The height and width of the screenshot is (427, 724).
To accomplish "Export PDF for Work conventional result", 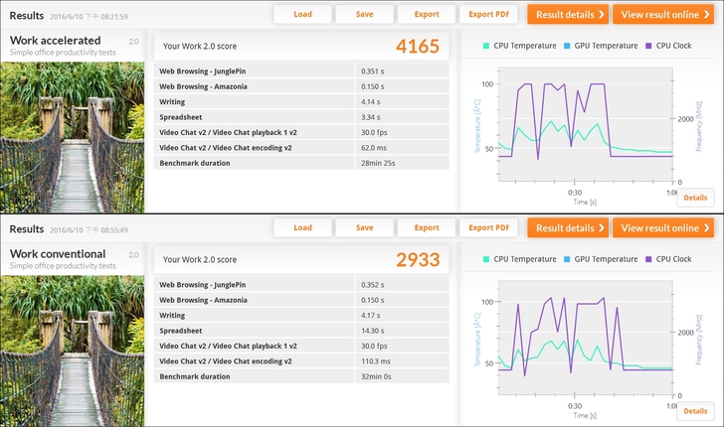I will tap(488, 227).
